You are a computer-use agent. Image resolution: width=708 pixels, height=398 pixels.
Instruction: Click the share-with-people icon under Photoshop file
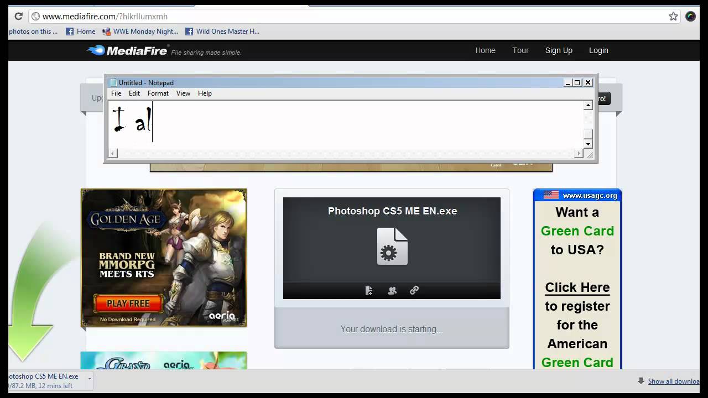(x=392, y=291)
